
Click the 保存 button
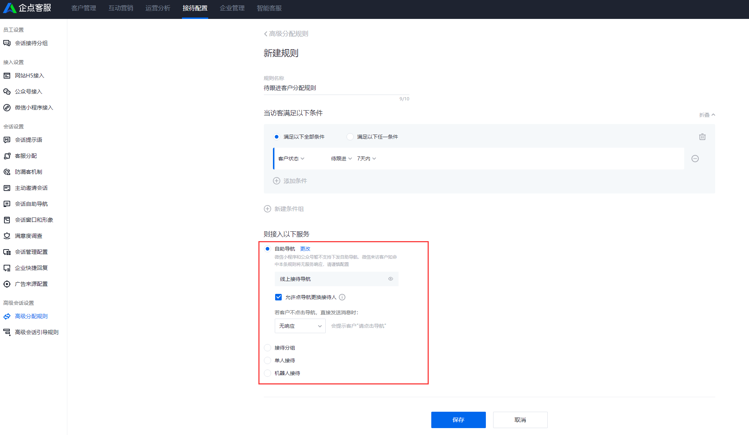[x=459, y=420]
